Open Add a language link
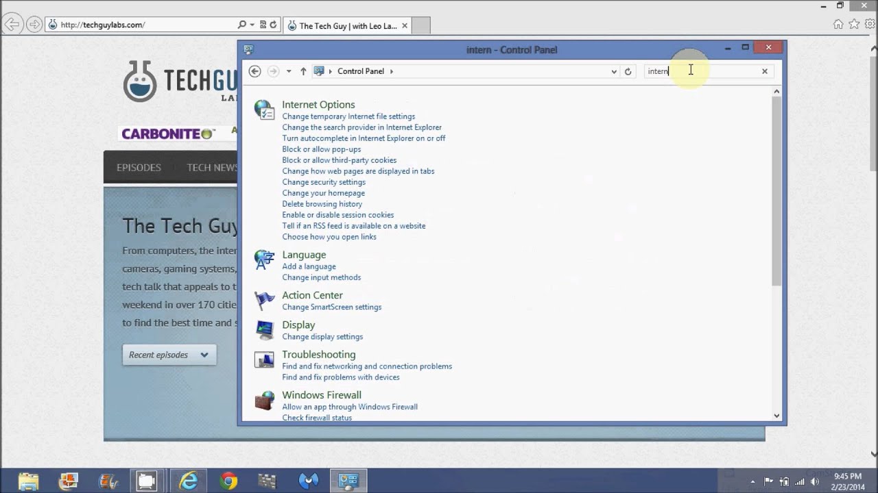The image size is (878, 493). tap(309, 266)
